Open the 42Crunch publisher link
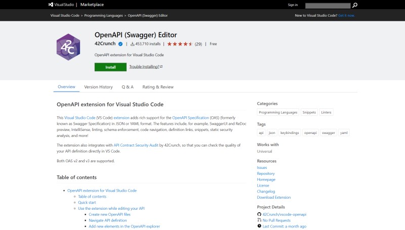 click(105, 43)
